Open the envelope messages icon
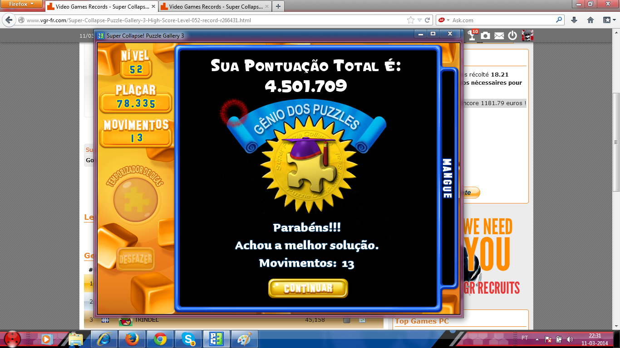 pyautogui.click(x=499, y=36)
